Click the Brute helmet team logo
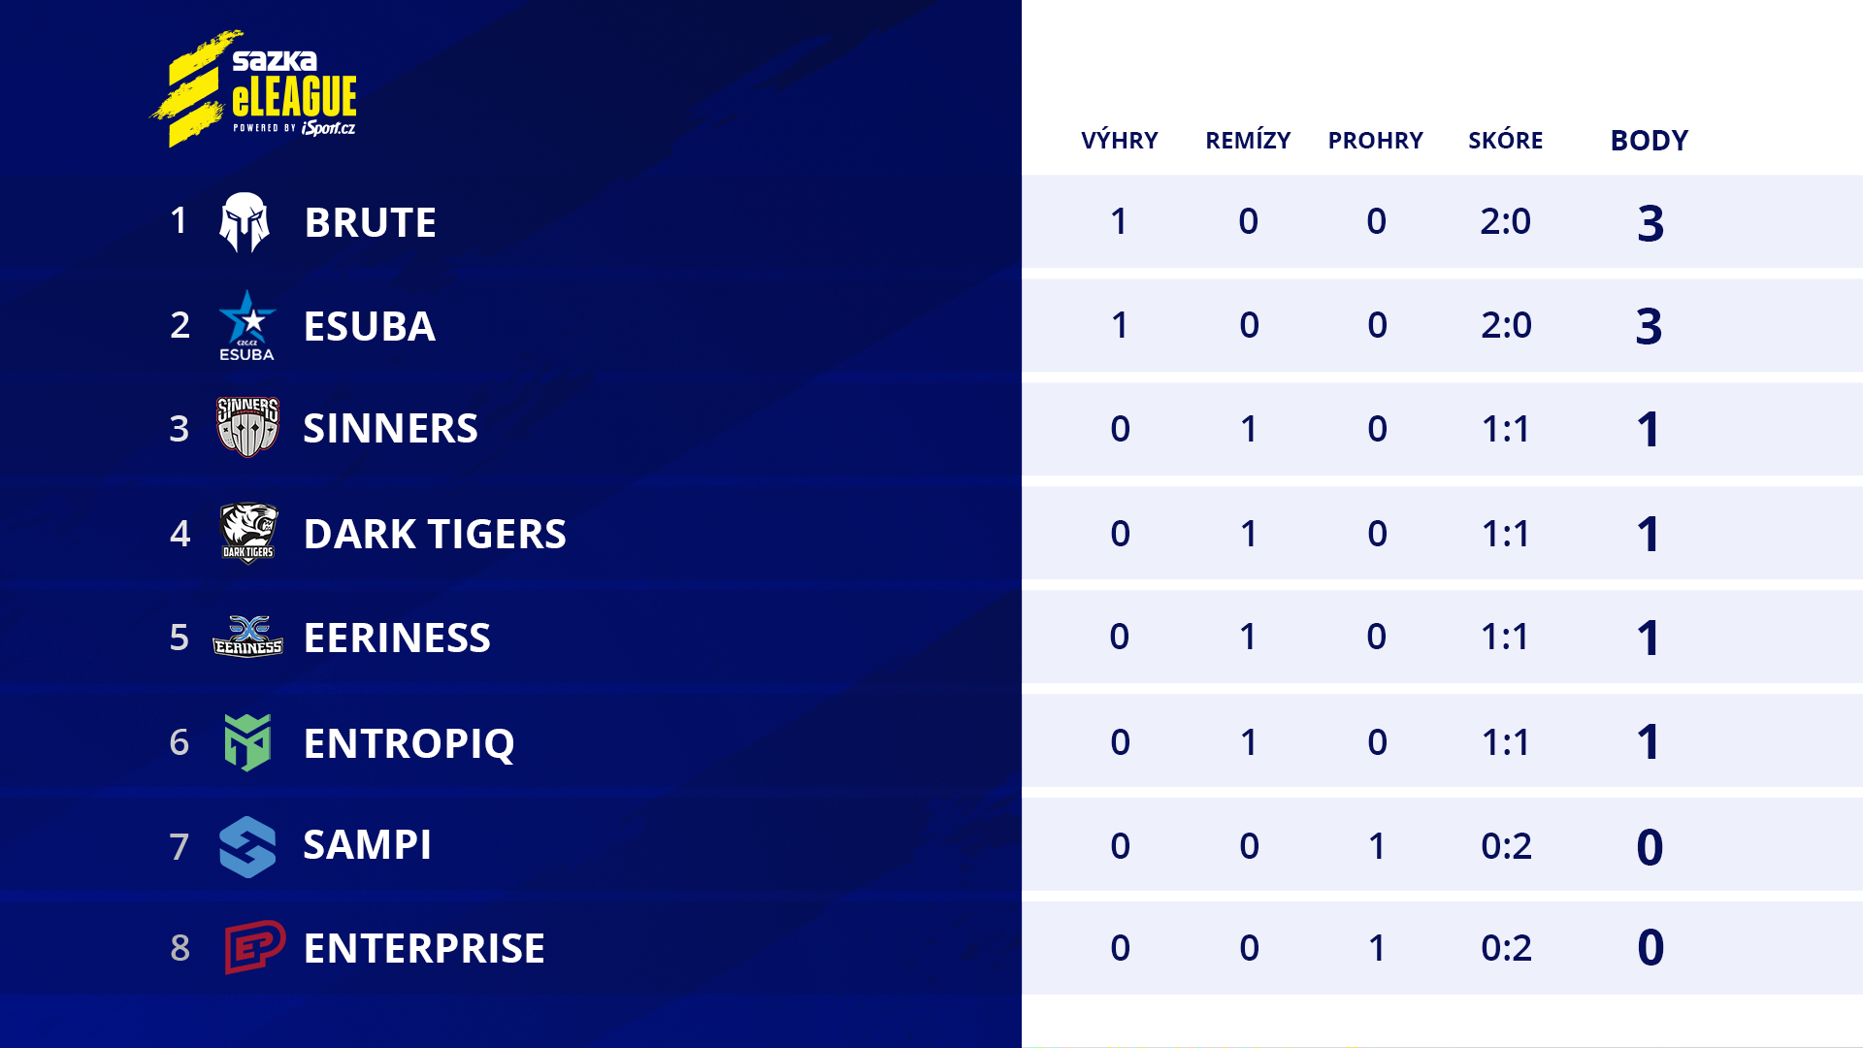 (x=245, y=222)
